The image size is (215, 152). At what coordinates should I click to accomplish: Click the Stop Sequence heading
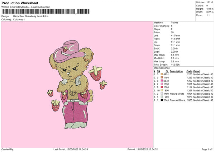pos(162,68)
